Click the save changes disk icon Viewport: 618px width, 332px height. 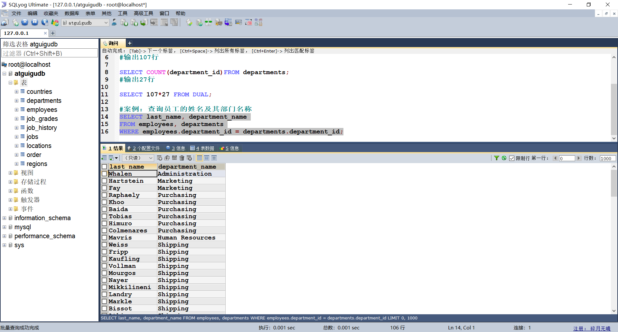(174, 158)
